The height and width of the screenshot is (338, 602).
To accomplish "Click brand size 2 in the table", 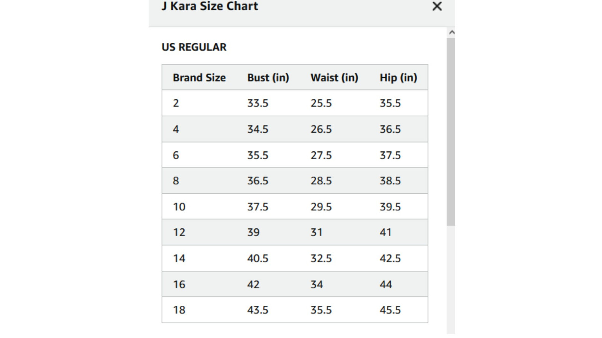I will (x=176, y=103).
